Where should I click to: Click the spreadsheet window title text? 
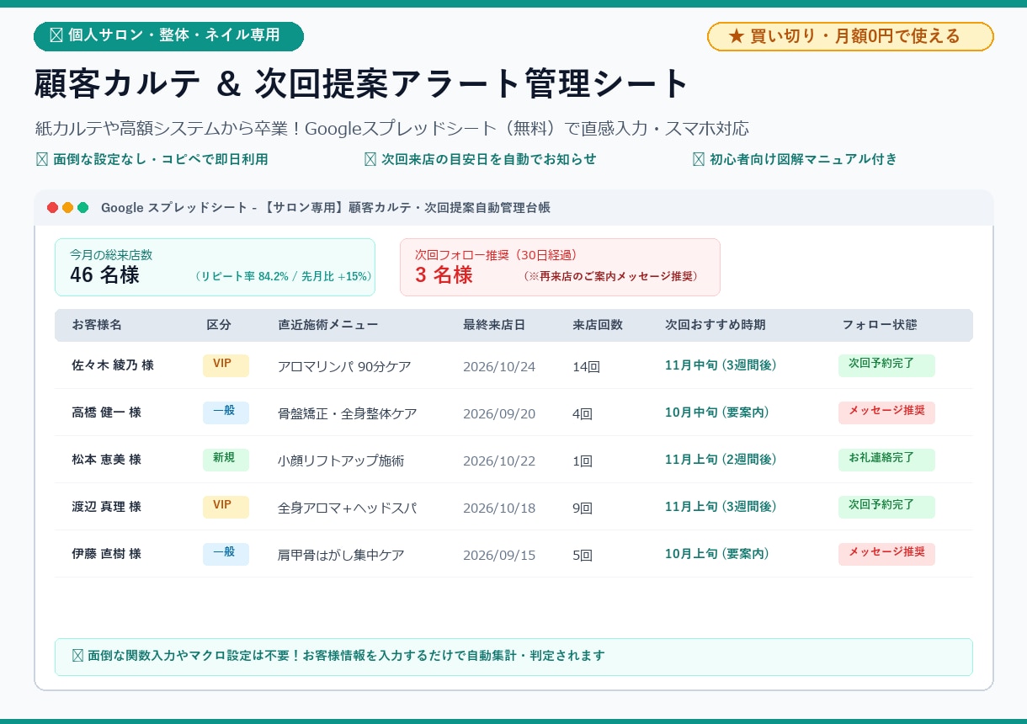coord(326,208)
